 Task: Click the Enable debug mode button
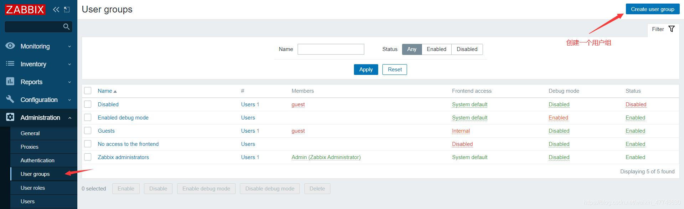click(206, 189)
